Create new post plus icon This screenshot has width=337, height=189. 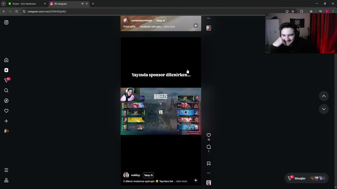click(x=6, y=121)
